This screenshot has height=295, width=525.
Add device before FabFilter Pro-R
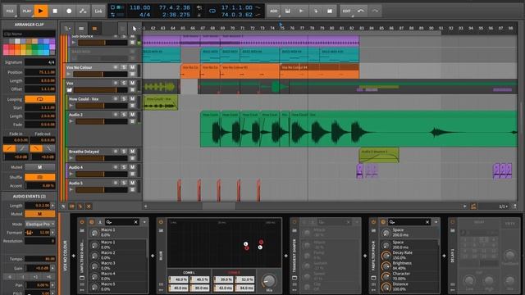pyautogui.click(x=365, y=256)
